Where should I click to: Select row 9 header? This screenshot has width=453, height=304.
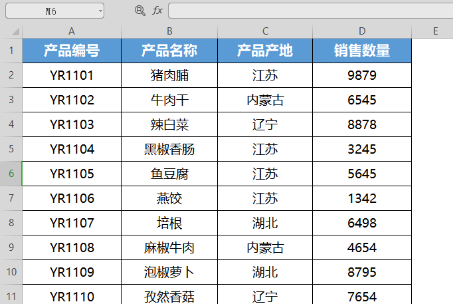(11, 247)
